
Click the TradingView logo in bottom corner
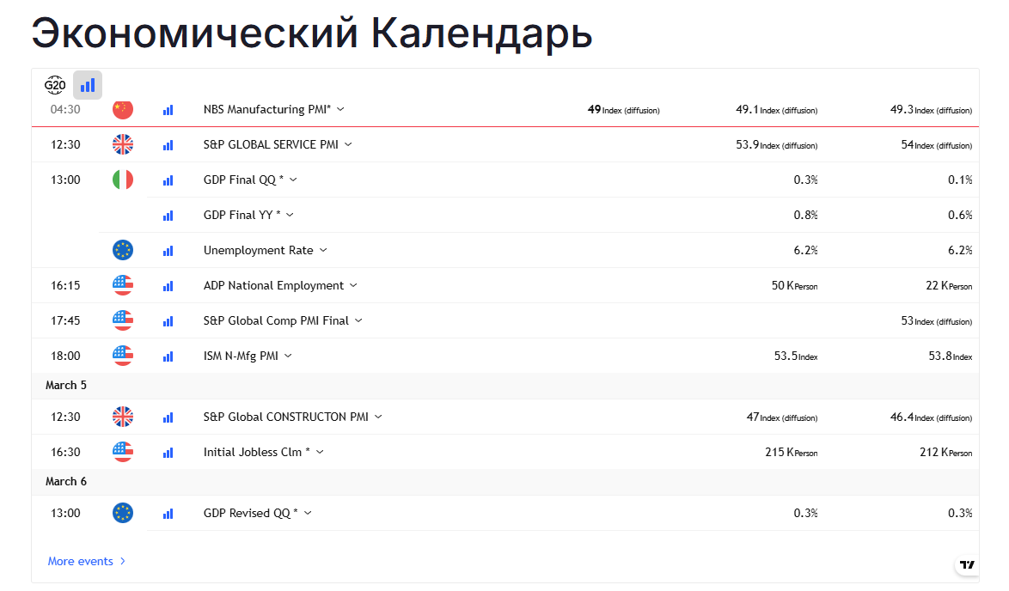point(965,564)
